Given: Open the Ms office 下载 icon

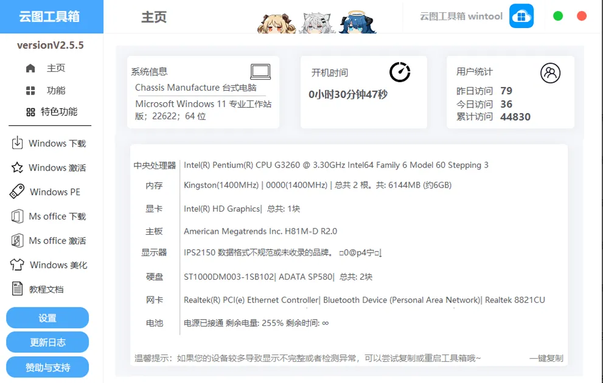Looking at the screenshot, I should pos(18,216).
